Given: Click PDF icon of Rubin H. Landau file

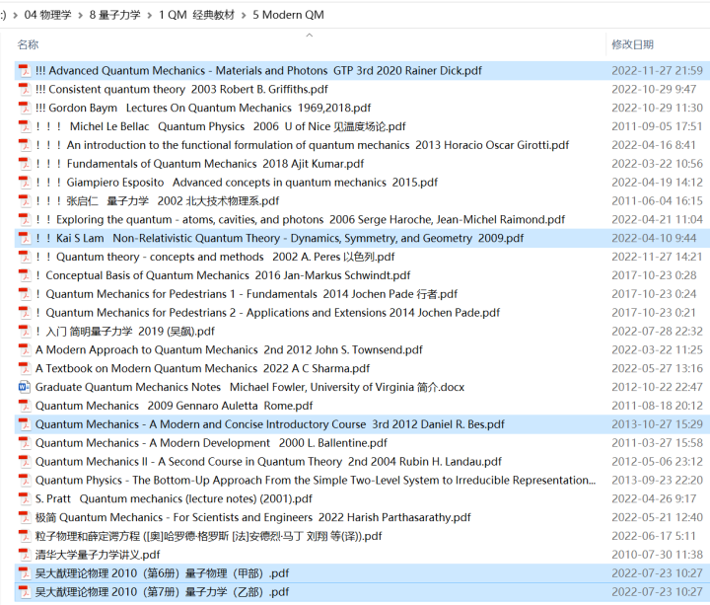Looking at the screenshot, I should (x=24, y=461).
